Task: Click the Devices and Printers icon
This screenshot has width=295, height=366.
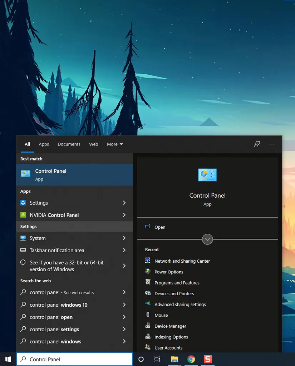Action: pyautogui.click(x=148, y=293)
